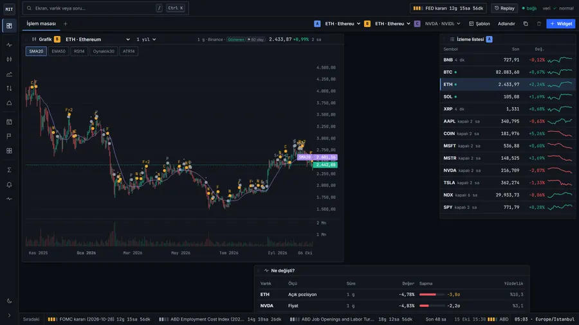
Task: Sort watchlist by Değ. column
Action: pyautogui.click(x=540, y=49)
